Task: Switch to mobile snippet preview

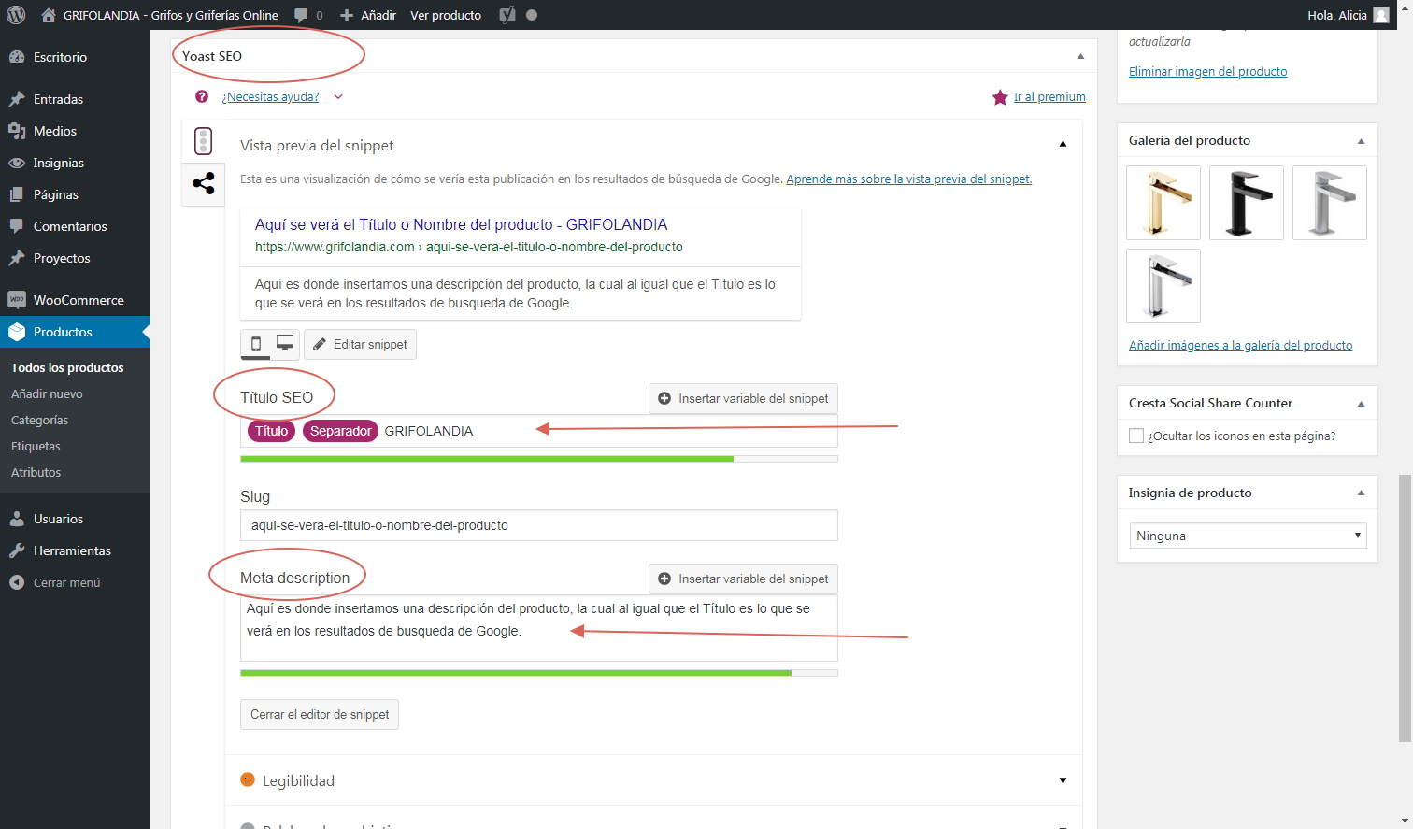Action: [256, 344]
